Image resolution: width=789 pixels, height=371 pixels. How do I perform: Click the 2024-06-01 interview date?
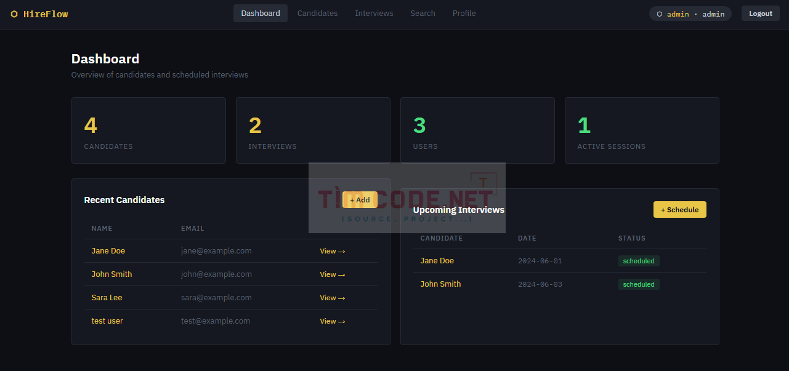540,261
